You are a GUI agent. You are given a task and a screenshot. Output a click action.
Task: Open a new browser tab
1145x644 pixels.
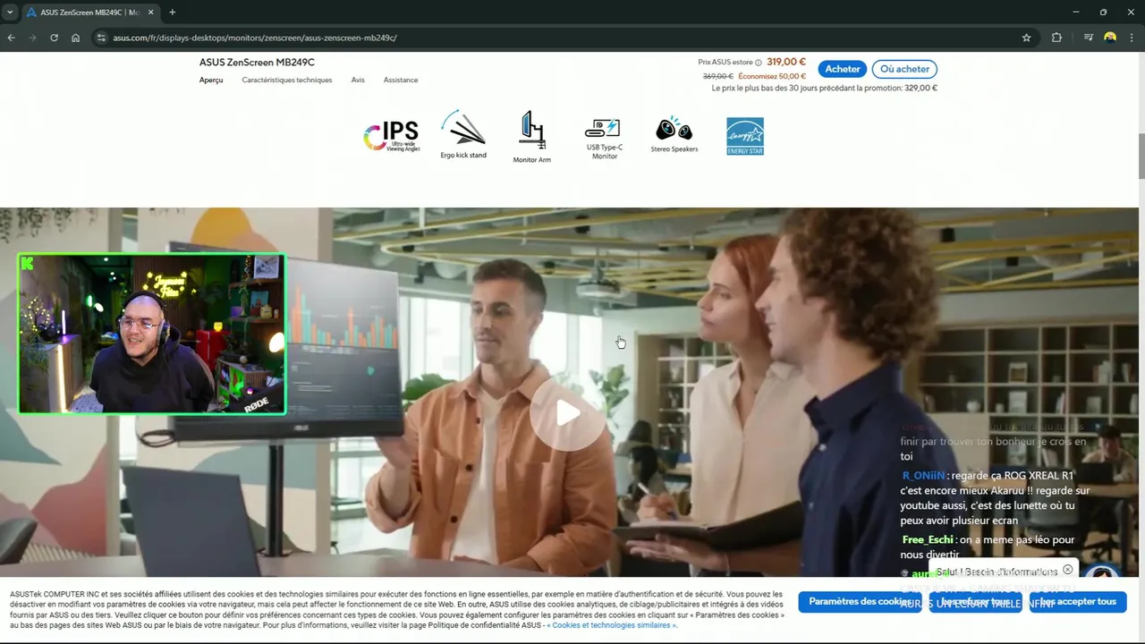tap(172, 13)
